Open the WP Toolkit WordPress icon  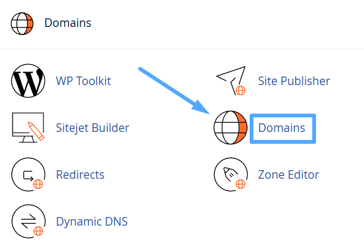[x=28, y=81]
